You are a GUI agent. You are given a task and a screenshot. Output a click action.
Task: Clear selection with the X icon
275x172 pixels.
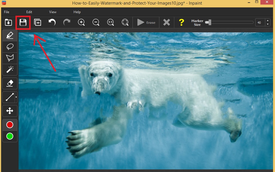point(167,23)
